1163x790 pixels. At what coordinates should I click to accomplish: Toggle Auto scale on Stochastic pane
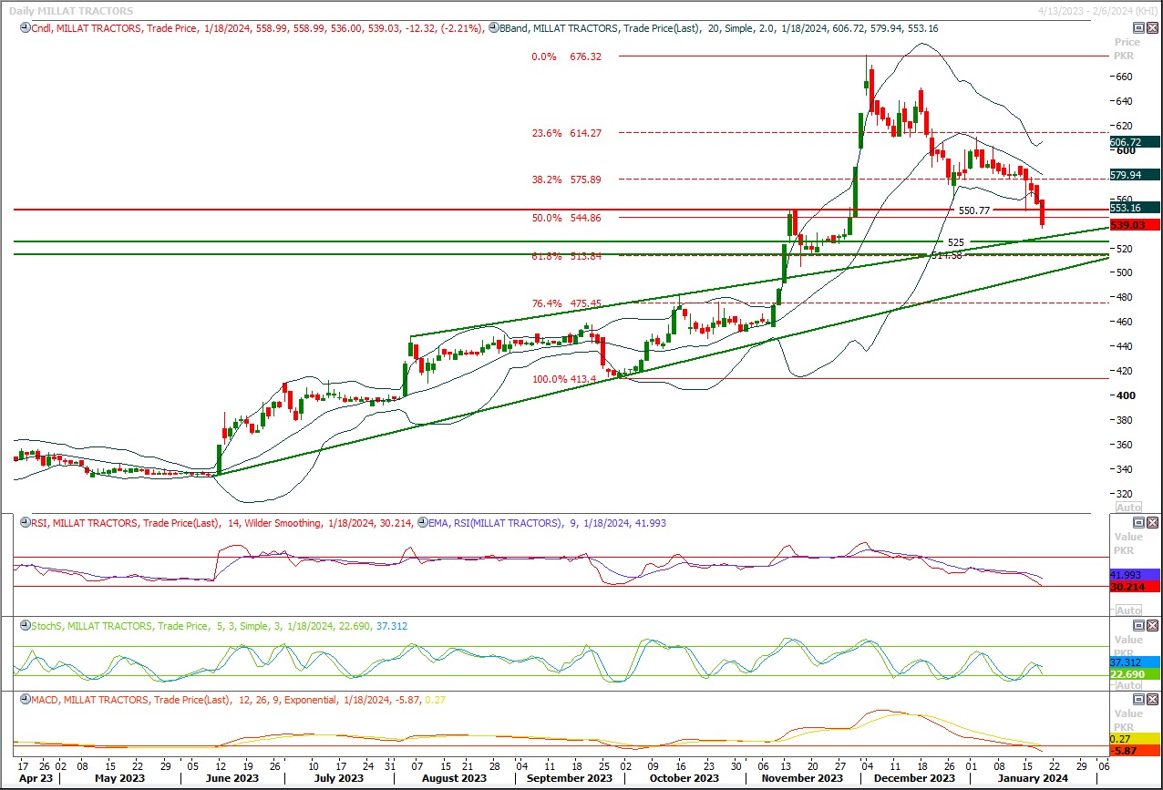pyautogui.click(x=1128, y=685)
